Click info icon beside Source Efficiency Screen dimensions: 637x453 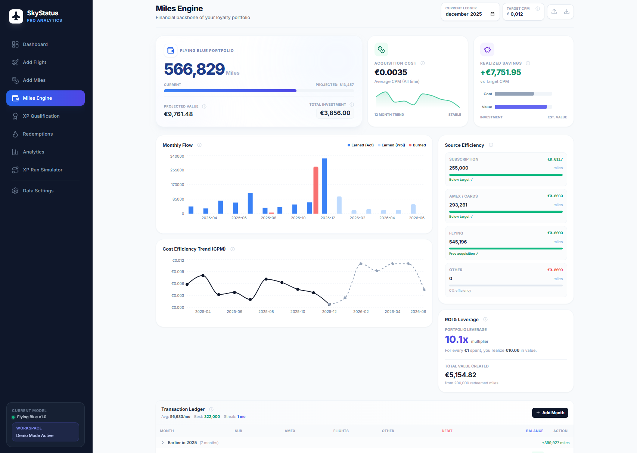tap(491, 145)
